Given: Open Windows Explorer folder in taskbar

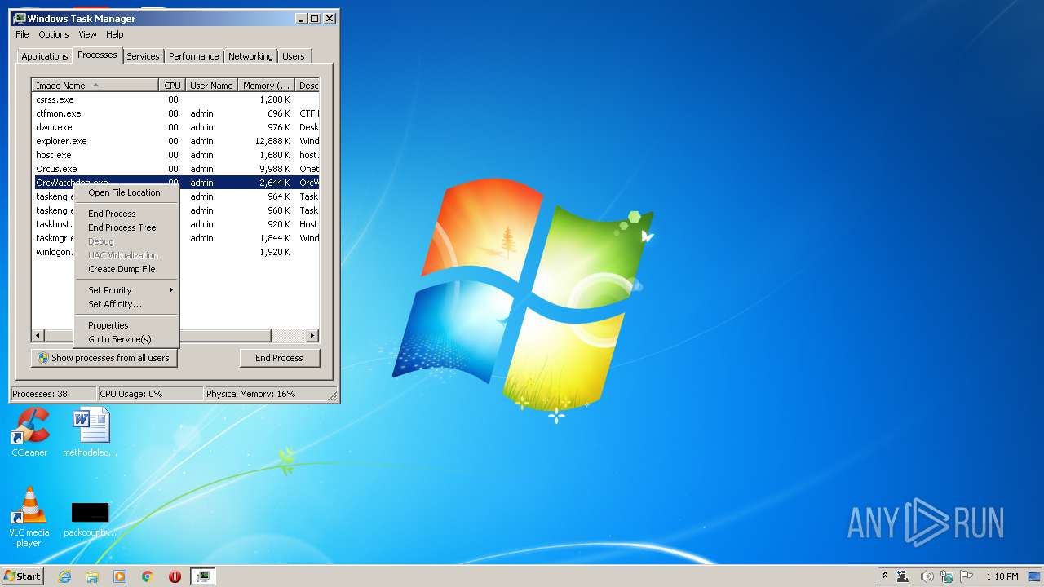Looking at the screenshot, I should 92,576.
